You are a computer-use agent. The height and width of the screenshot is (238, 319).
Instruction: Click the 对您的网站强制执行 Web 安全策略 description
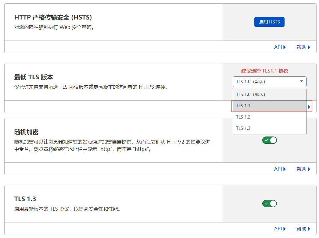[x=54, y=27]
